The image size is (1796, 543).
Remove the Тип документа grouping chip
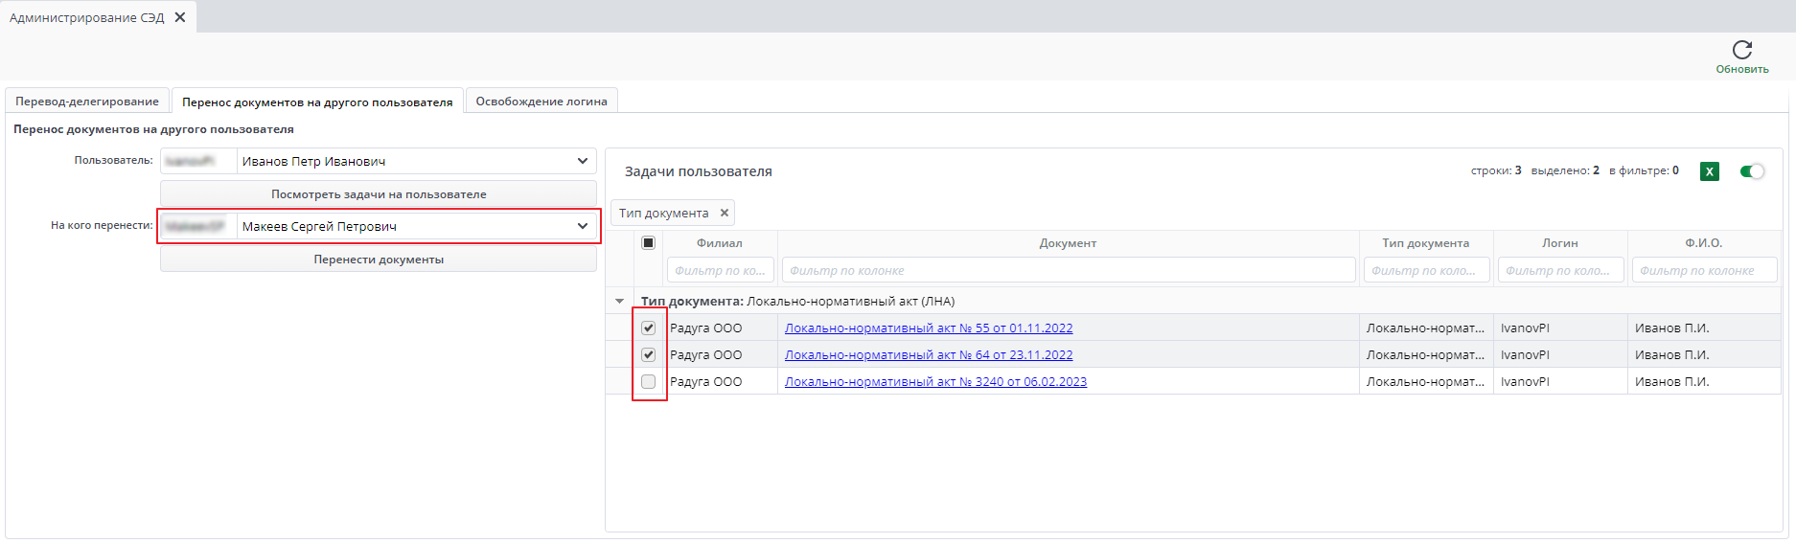coord(725,213)
